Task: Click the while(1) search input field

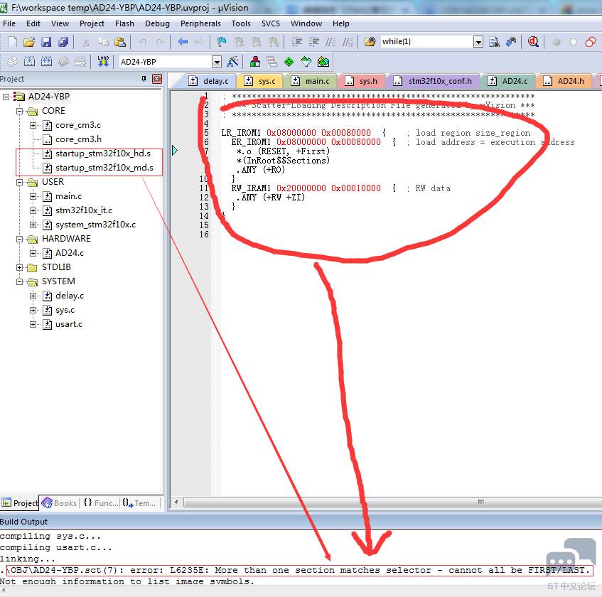Action: (x=427, y=42)
